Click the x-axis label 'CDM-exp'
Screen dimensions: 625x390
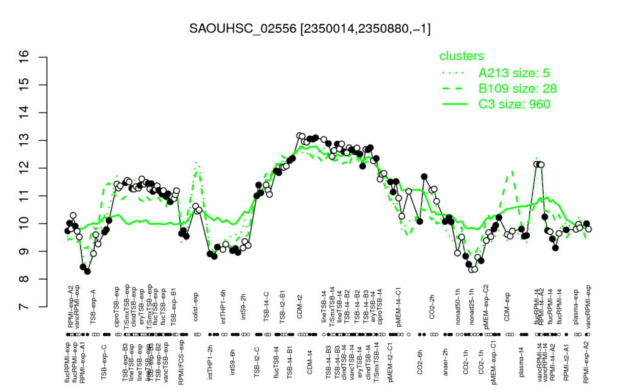click(507, 307)
